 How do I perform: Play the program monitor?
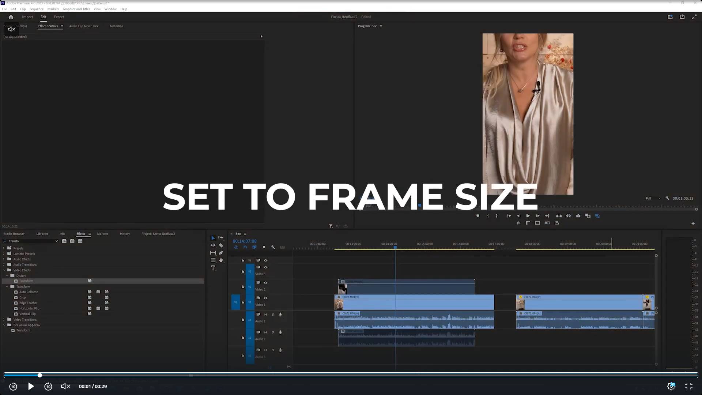pos(528,216)
